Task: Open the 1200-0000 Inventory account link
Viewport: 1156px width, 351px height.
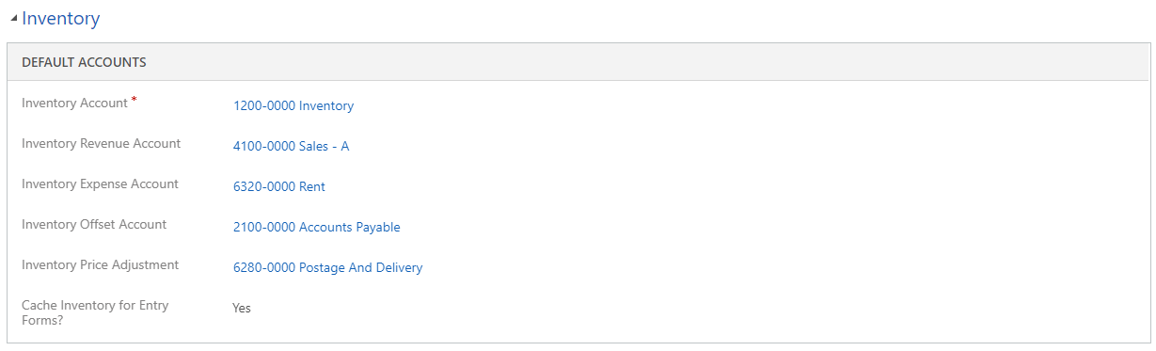Action: point(293,105)
